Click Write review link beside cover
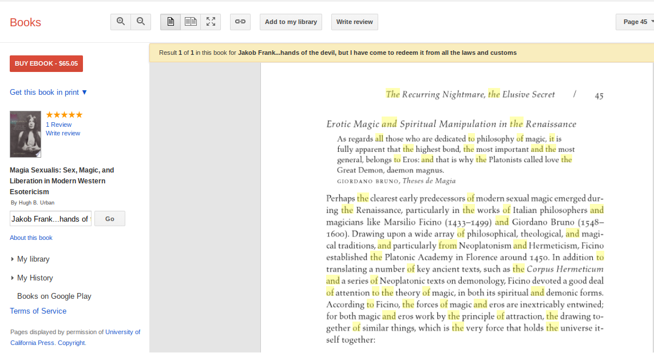 (x=63, y=133)
